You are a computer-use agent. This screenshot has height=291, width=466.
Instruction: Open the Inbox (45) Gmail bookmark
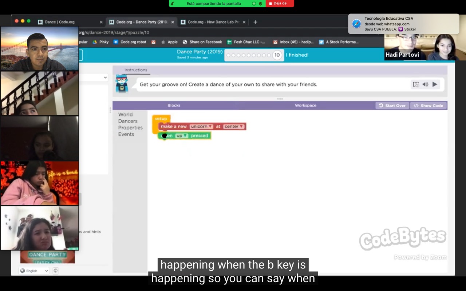click(x=293, y=42)
